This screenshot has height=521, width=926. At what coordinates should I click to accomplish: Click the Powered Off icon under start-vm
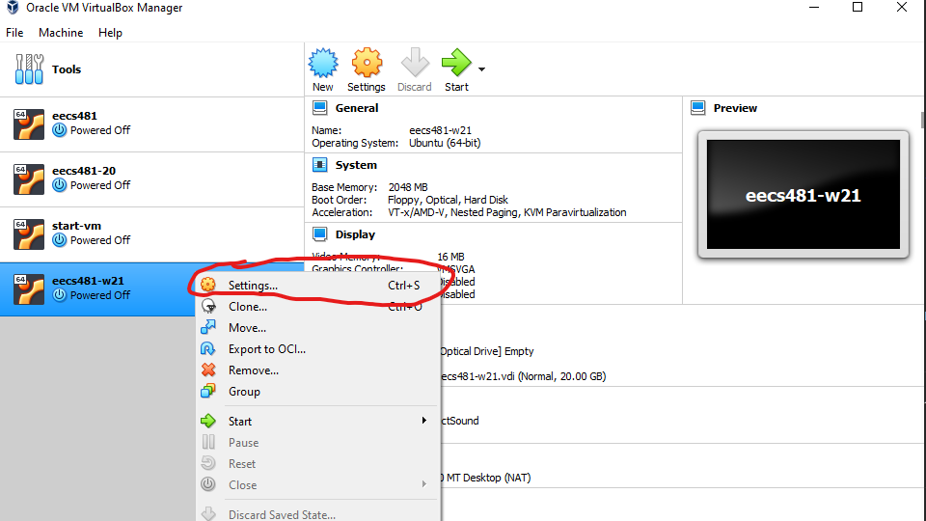pos(60,240)
